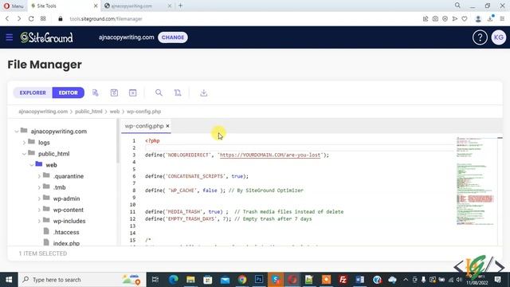Screen dimensions: 510x287
Task: Click the ajnacopywriting.com breadcrumb link
Action: (43, 112)
